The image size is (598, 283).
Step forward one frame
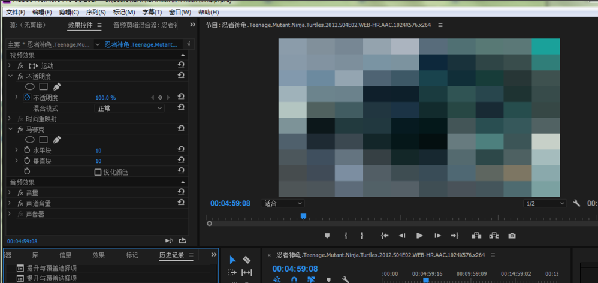pos(437,236)
